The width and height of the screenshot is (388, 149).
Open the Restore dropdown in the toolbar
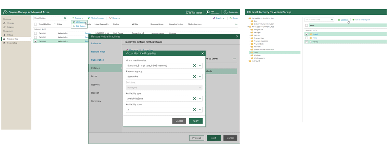coord(77,18)
